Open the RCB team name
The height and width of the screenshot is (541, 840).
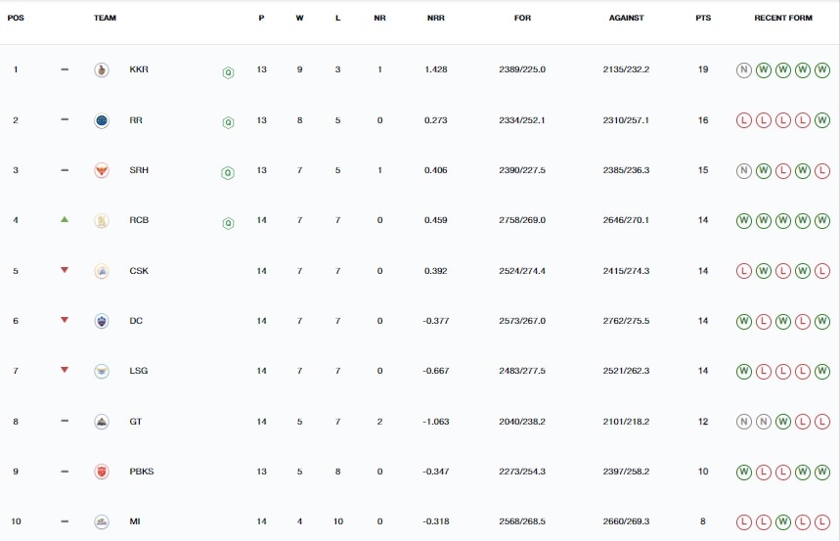[x=139, y=220]
